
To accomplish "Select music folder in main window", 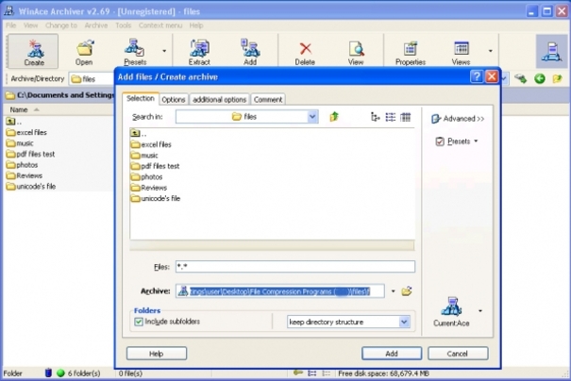I will click(20, 143).
